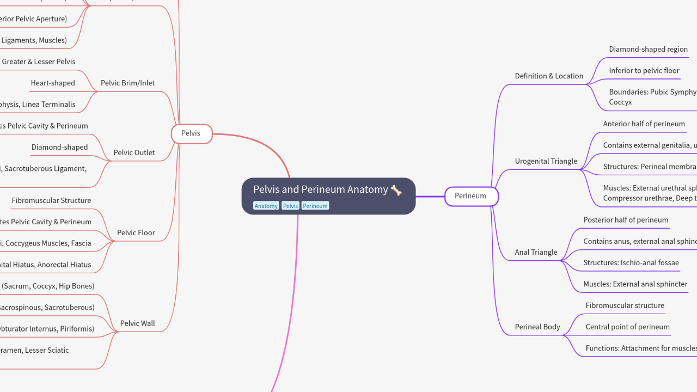The image size is (697, 392).
Task: Click Lesser Sciatic foramen text
Action: (34, 351)
